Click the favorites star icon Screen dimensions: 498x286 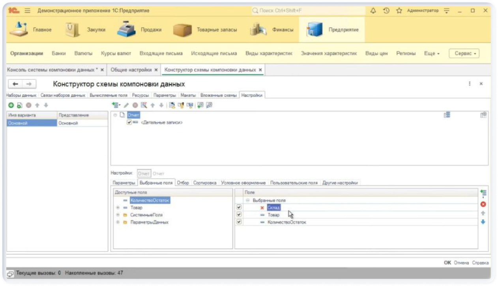(x=399, y=11)
